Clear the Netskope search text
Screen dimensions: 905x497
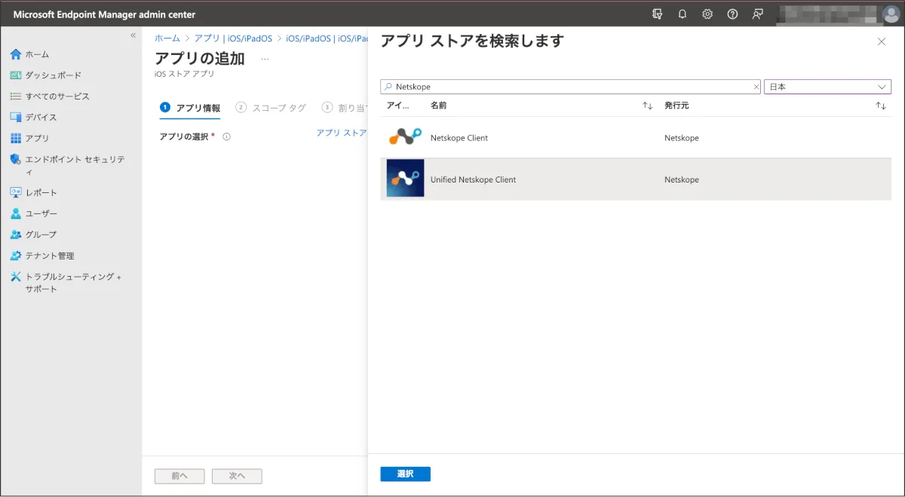[x=756, y=87]
